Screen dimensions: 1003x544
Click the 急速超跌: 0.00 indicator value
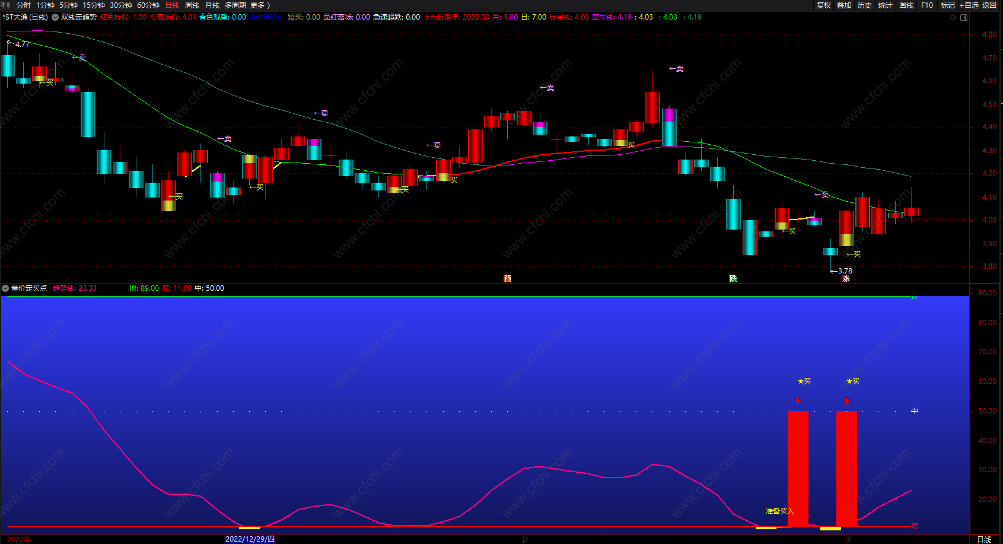point(396,17)
